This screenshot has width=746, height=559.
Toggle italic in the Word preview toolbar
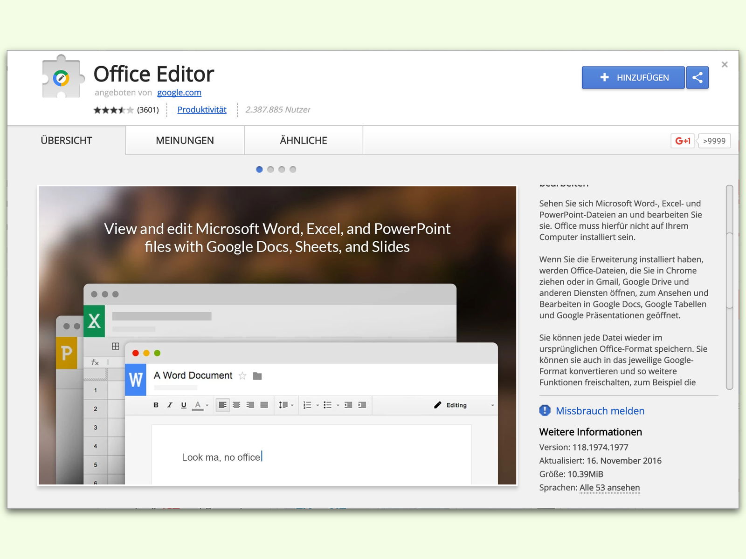tap(170, 405)
